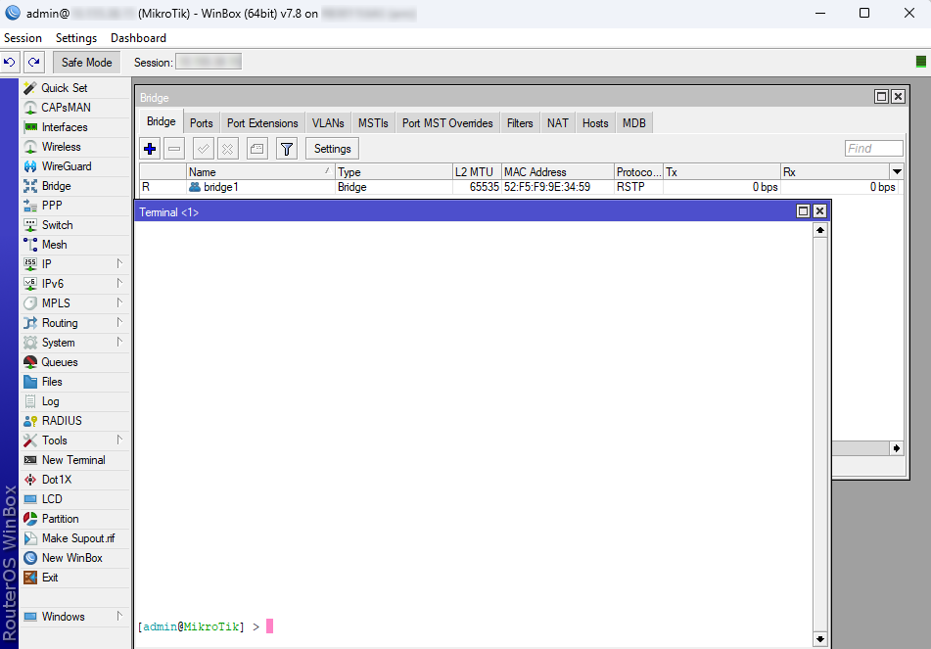The height and width of the screenshot is (649, 931).
Task: Open WireGuard settings
Action: click(64, 165)
